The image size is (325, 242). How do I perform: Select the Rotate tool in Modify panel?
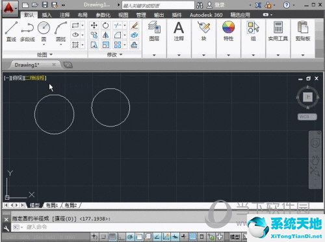pos(106,25)
